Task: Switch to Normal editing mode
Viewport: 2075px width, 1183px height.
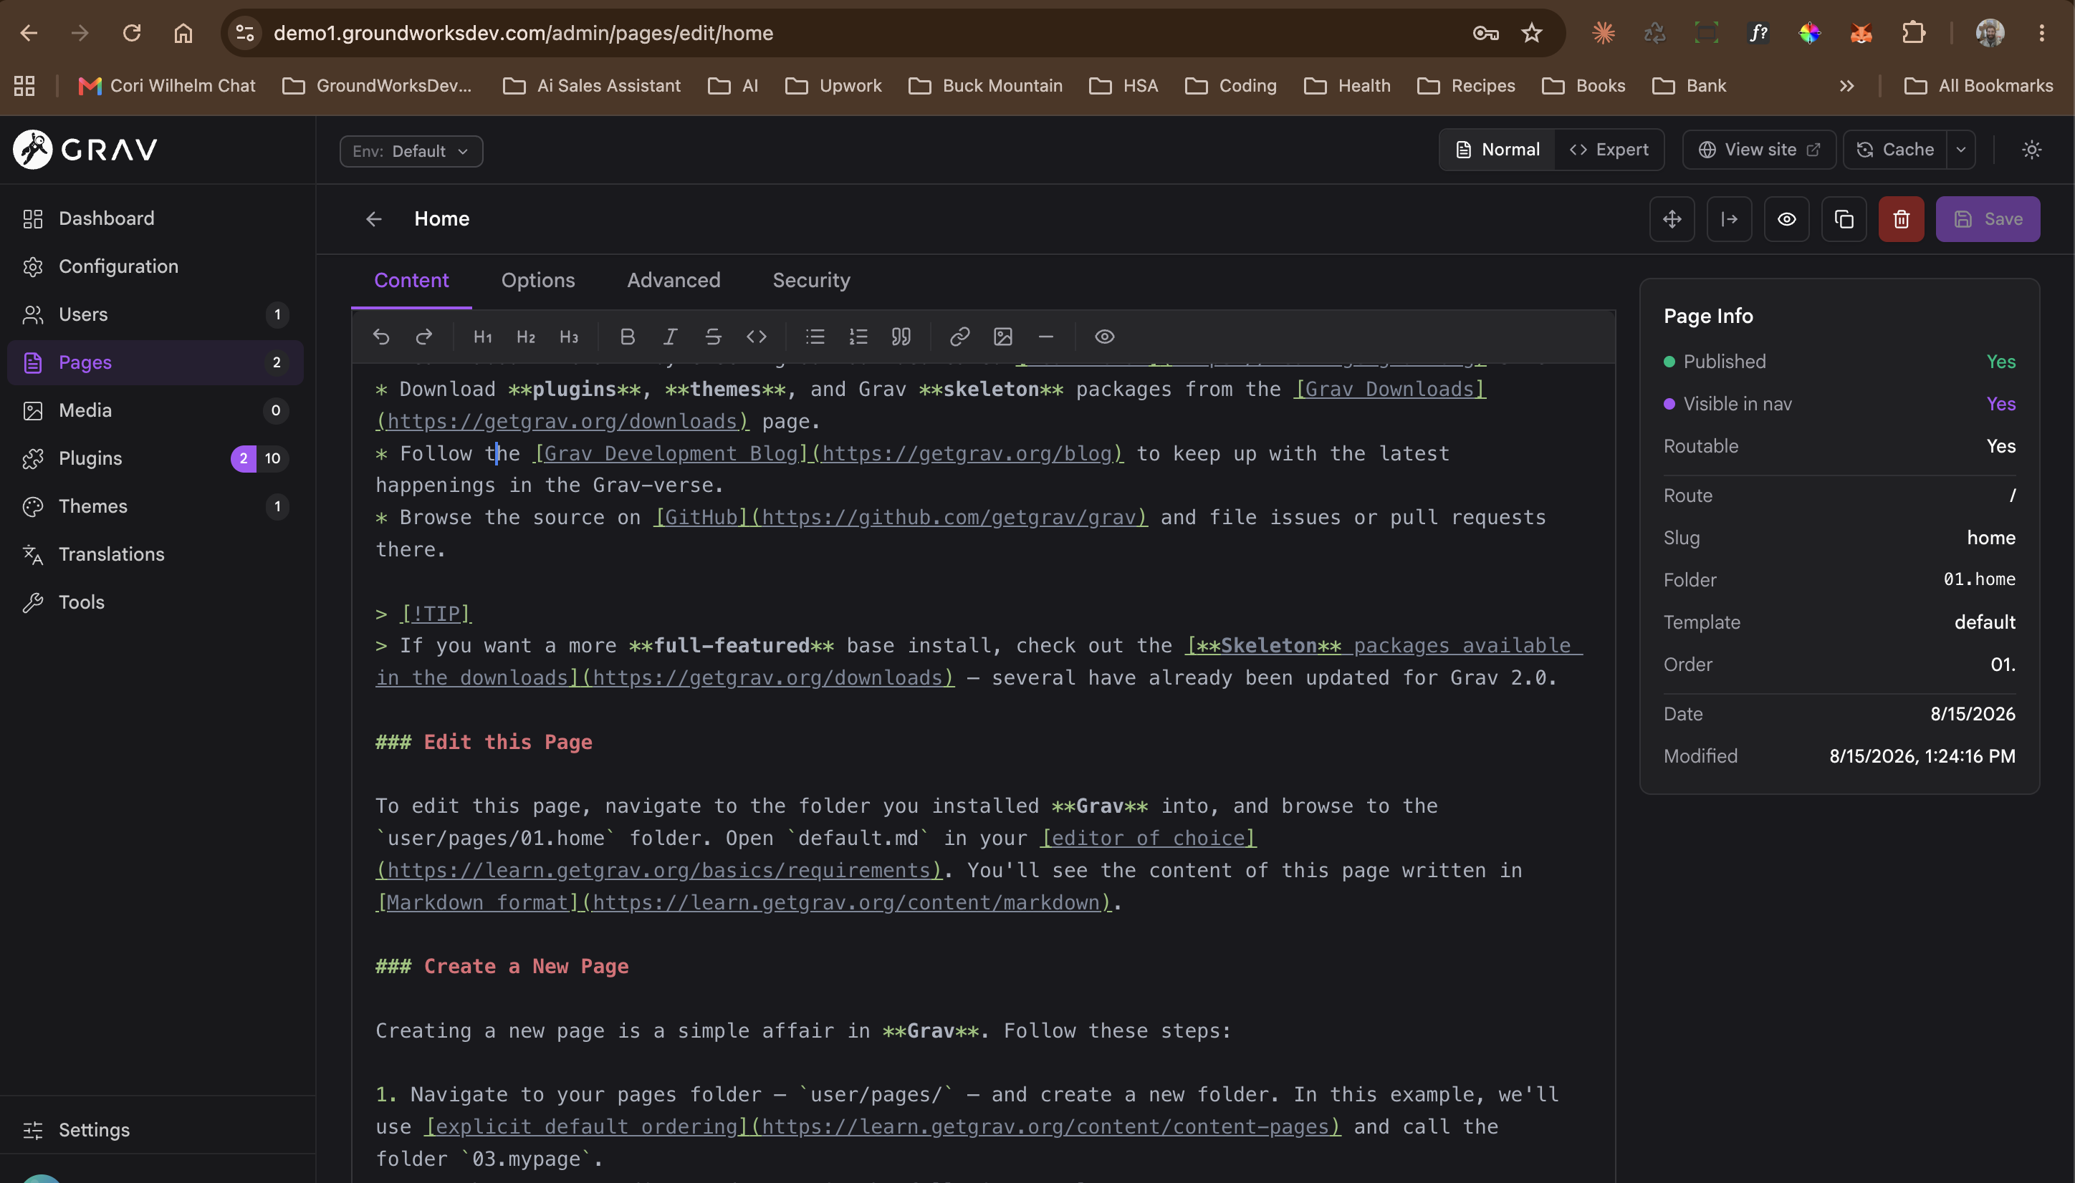Action: 1498,150
